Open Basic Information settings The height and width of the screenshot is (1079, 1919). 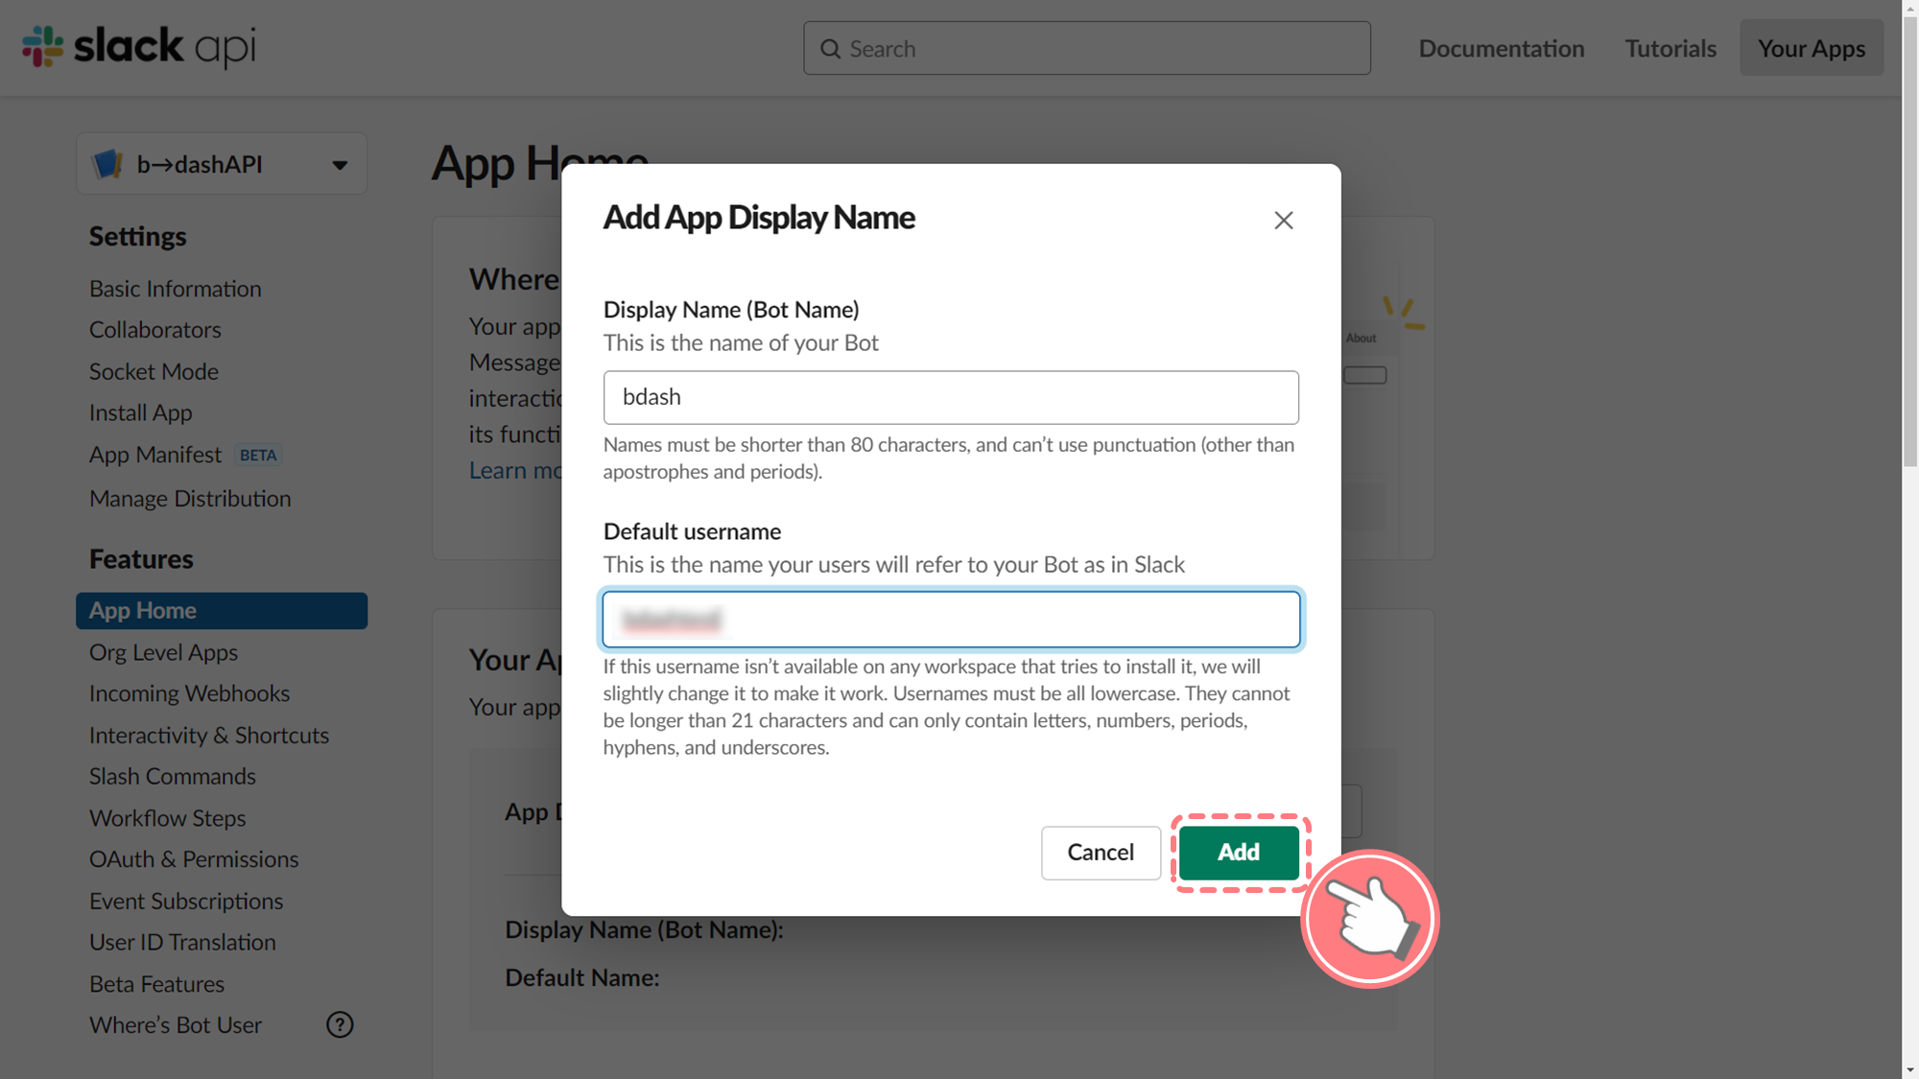pyautogui.click(x=175, y=289)
